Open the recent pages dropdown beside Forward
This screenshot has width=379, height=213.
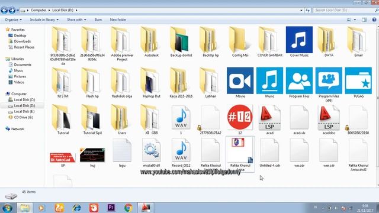click(x=18, y=11)
